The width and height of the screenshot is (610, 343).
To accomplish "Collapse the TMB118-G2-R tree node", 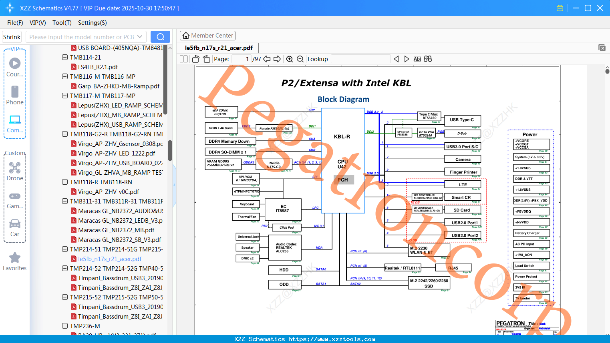I will (x=65, y=134).
